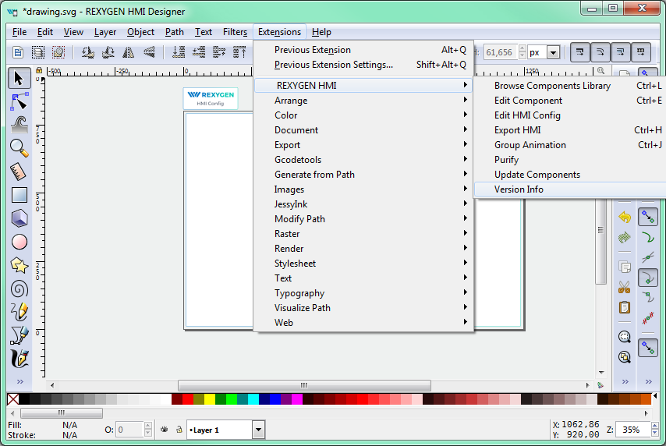Image resolution: width=666 pixels, height=446 pixels.
Task: Select the 3D Box tool
Action: click(x=19, y=219)
